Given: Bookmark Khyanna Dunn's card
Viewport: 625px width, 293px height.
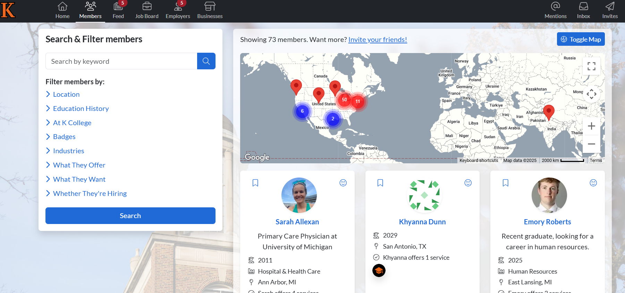Looking at the screenshot, I should [x=380, y=183].
